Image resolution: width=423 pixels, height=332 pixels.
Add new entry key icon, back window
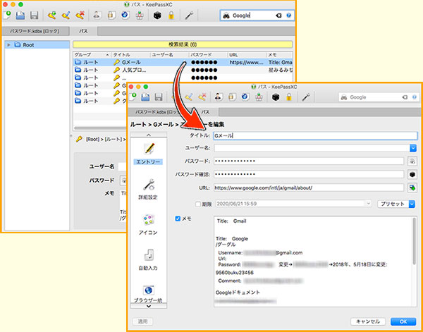[x=51, y=16]
